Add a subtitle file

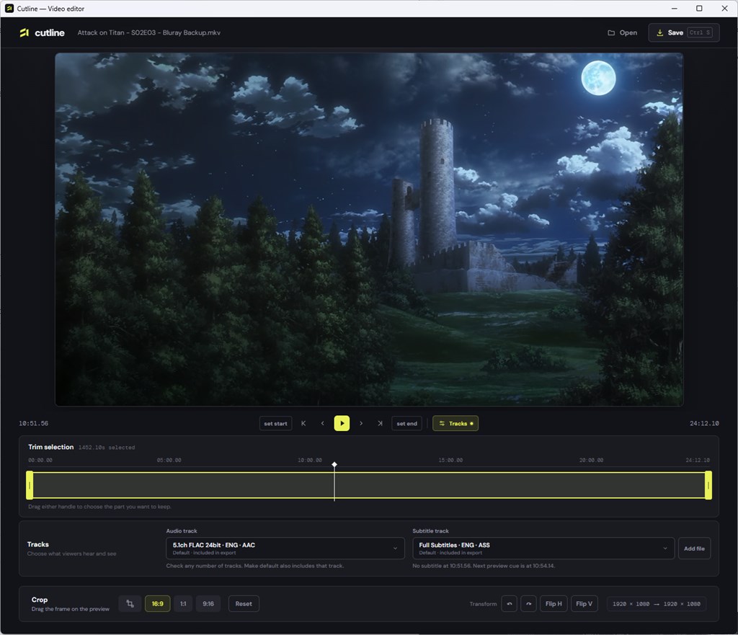(694, 549)
